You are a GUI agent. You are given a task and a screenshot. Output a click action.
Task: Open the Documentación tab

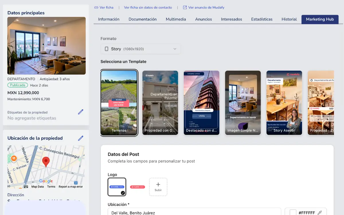click(x=142, y=19)
